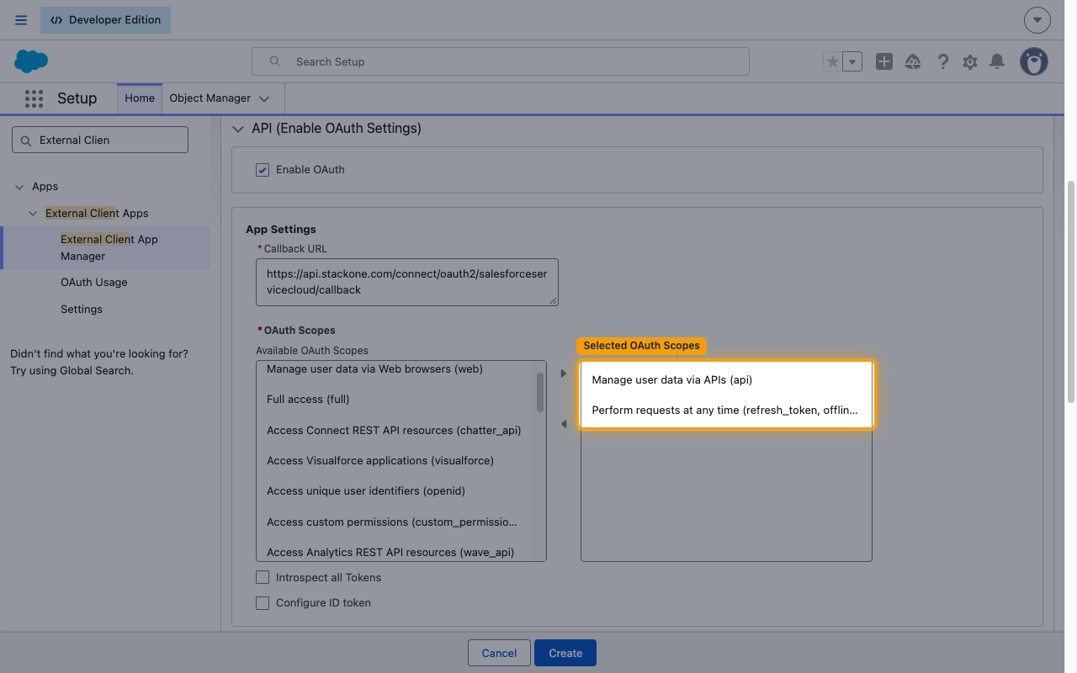Open the Trailhead guidance icon
Viewport: 1077px width, 673px height.
click(913, 61)
